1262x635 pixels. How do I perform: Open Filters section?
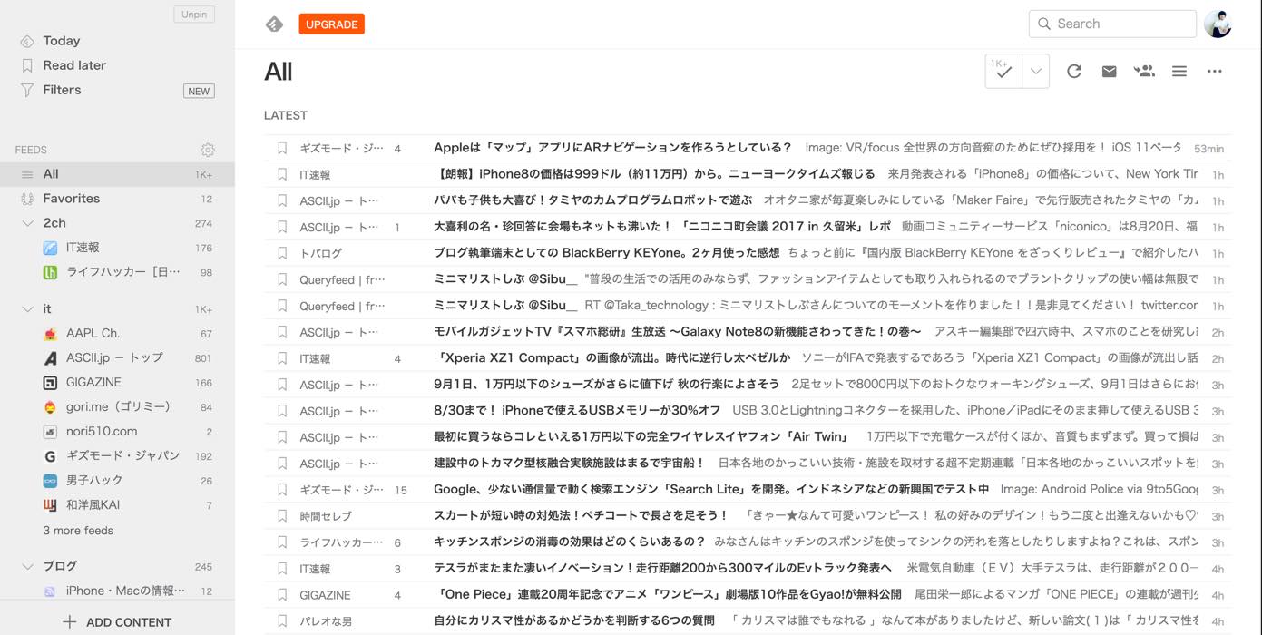coord(62,90)
